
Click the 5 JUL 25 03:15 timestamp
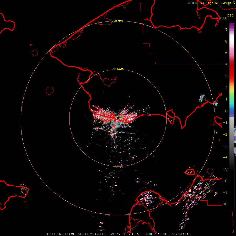[175, 234]
